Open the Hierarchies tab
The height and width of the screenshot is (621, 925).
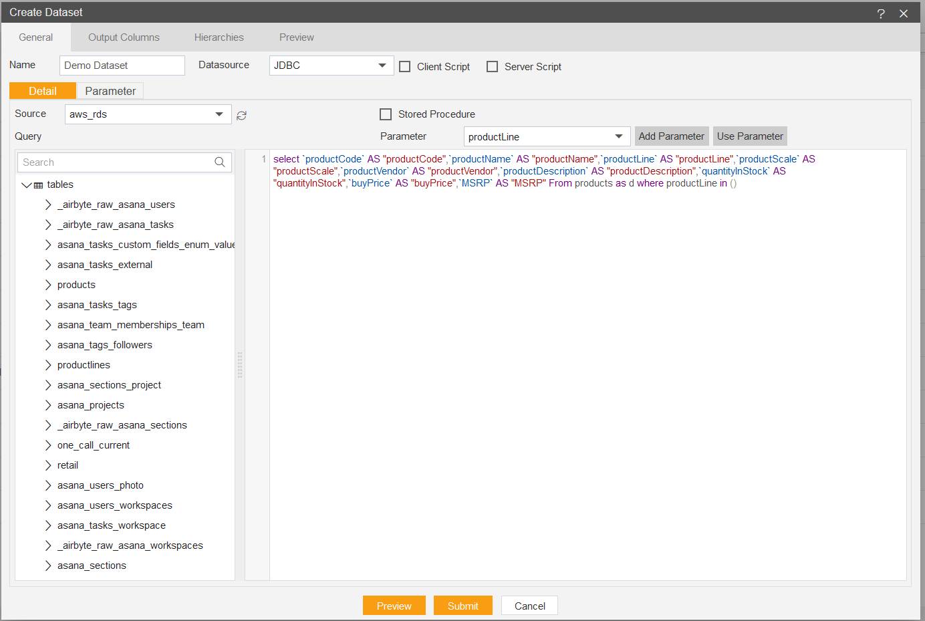coord(219,37)
